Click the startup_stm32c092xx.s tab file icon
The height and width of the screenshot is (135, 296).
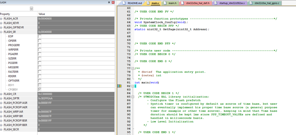click(216, 3)
